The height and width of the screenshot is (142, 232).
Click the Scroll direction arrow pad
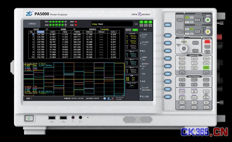point(184,42)
